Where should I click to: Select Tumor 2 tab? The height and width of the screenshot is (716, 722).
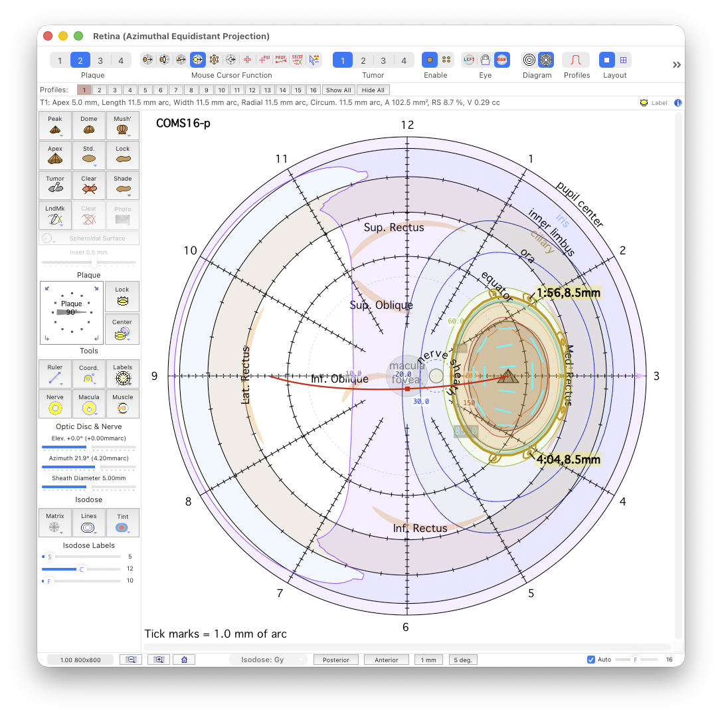(x=363, y=60)
